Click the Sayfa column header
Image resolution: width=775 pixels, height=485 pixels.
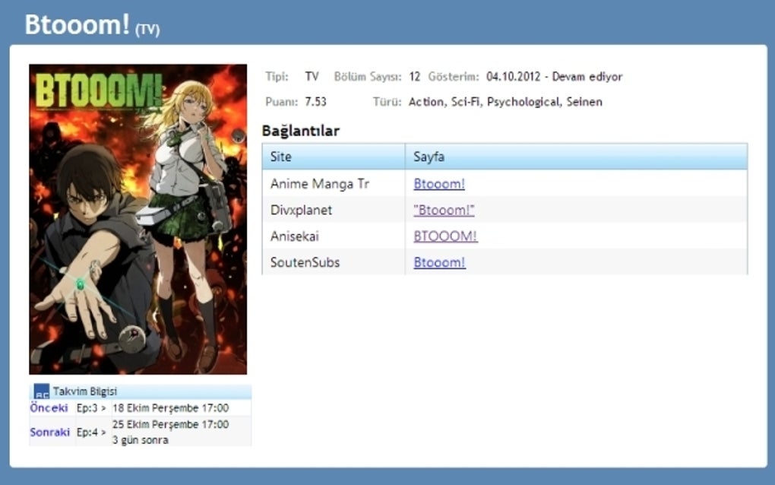[x=576, y=157]
